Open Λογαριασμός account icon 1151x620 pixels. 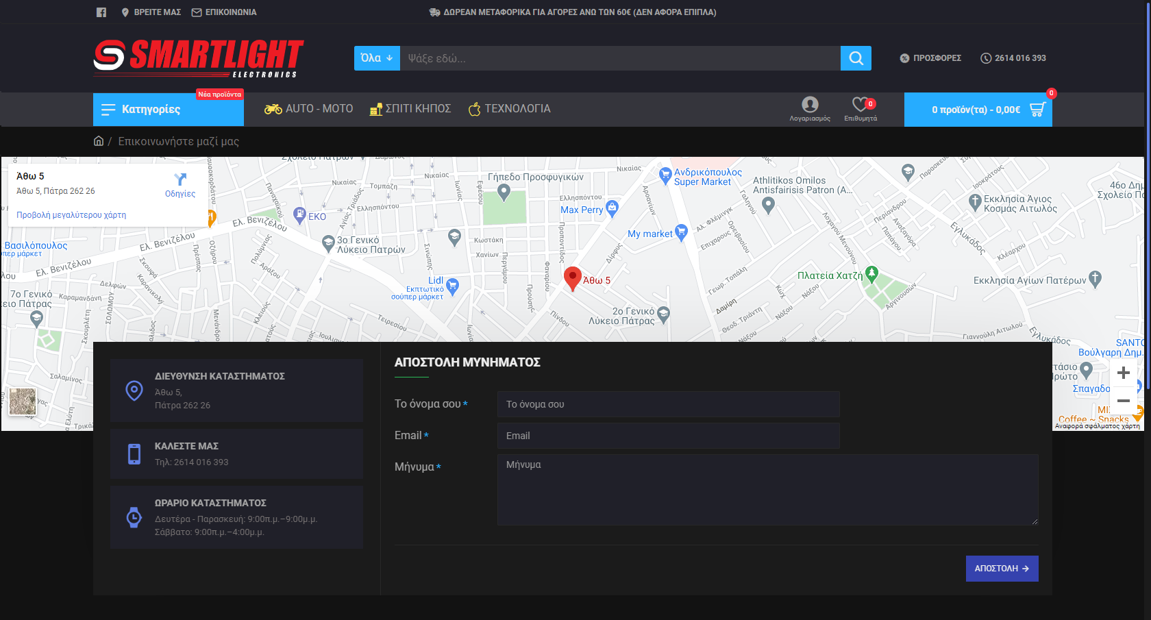(x=810, y=109)
